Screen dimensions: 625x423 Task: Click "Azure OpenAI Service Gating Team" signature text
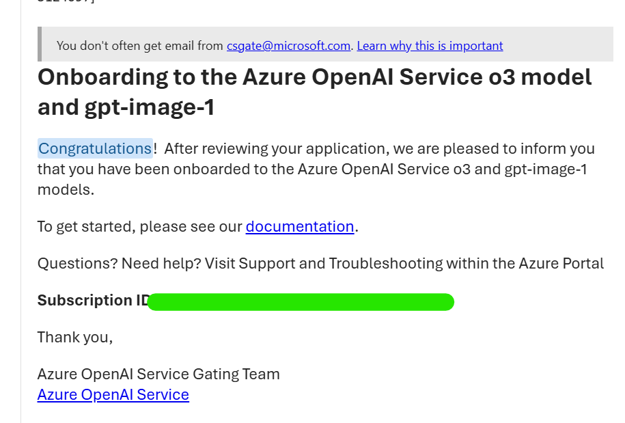[x=158, y=374]
